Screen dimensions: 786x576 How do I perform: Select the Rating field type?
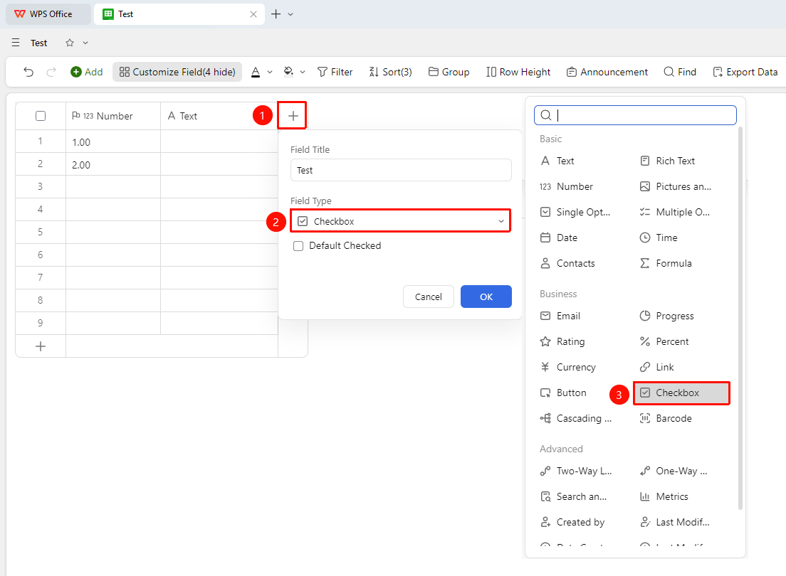pyautogui.click(x=562, y=341)
